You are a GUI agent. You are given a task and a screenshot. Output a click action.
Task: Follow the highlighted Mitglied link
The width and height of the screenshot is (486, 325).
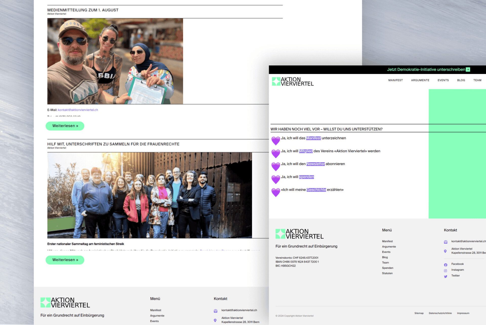306,151
